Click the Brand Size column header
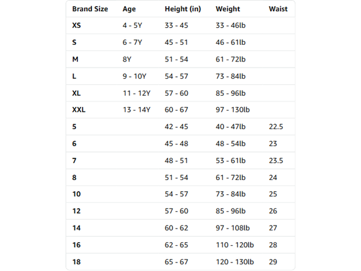361x271 pixels. [x=90, y=9]
